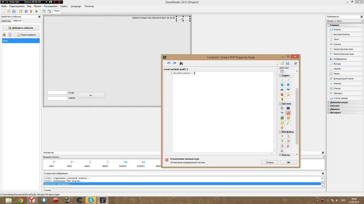Select Изображение component in components panel

click(345, 59)
